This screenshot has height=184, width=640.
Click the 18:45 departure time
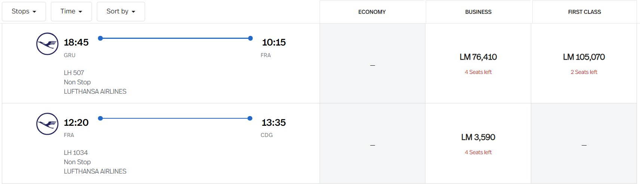76,42
